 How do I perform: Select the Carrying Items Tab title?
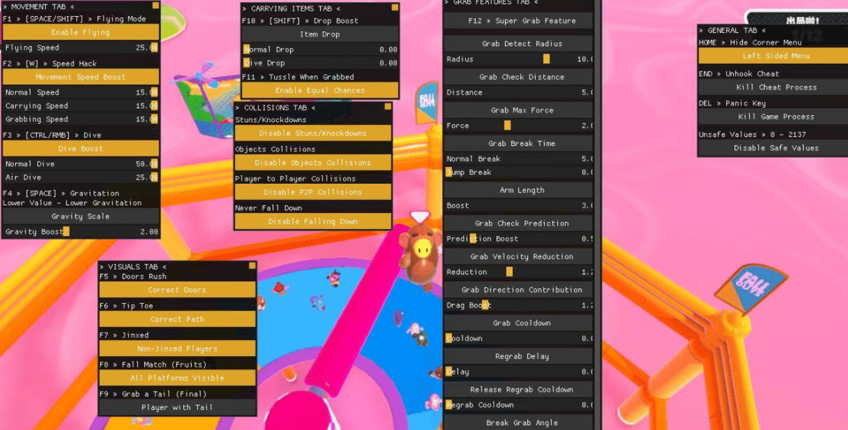point(291,8)
